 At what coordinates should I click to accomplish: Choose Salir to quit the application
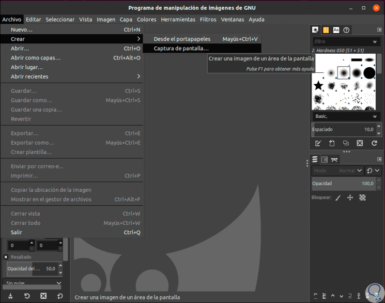coord(72,232)
